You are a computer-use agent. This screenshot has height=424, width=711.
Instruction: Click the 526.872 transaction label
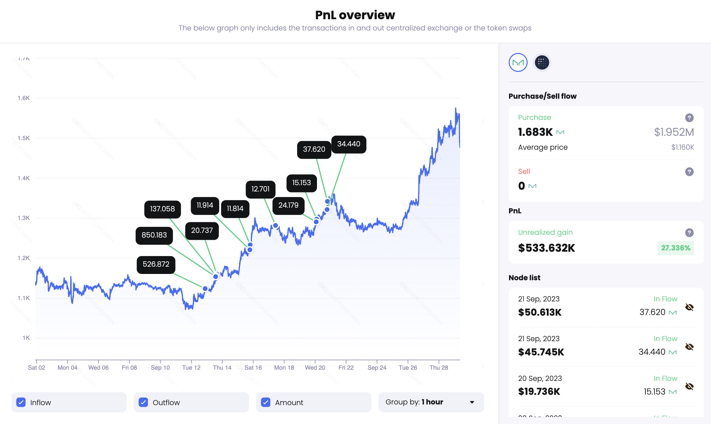pos(156,264)
